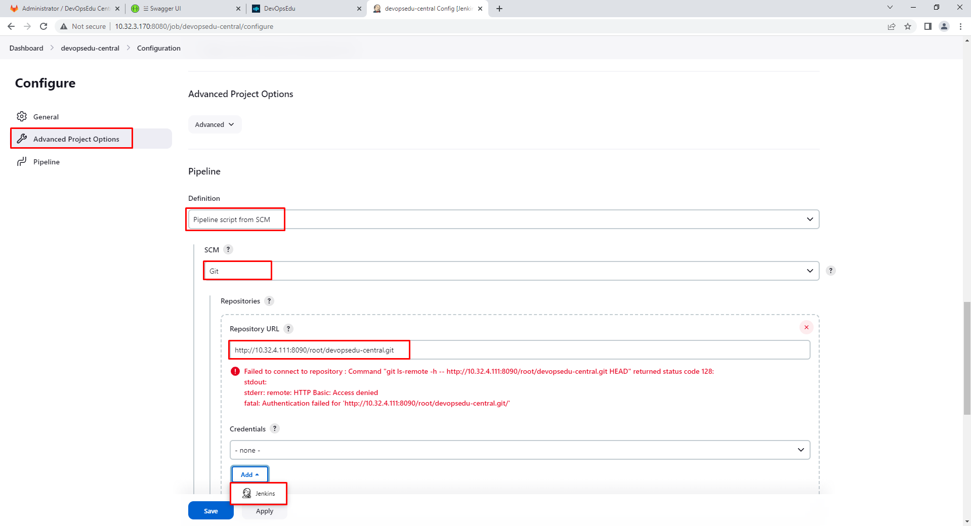Open the Chrome three-dot menu
Screen dimensions: 971x526
point(960,26)
